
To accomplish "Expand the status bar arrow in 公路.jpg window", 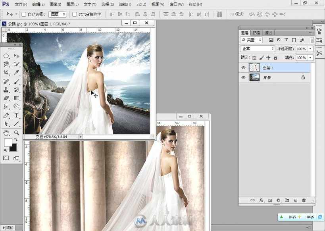I will point(81,137).
